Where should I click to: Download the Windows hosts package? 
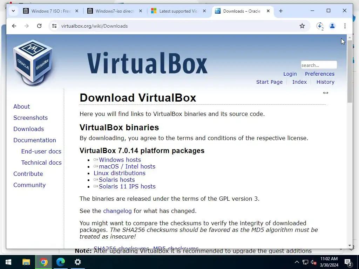pyautogui.click(x=120, y=160)
